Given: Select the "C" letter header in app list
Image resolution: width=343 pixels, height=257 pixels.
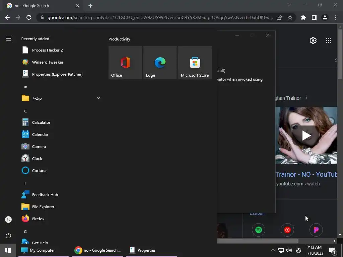Looking at the screenshot, I should [x=25, y=111].
